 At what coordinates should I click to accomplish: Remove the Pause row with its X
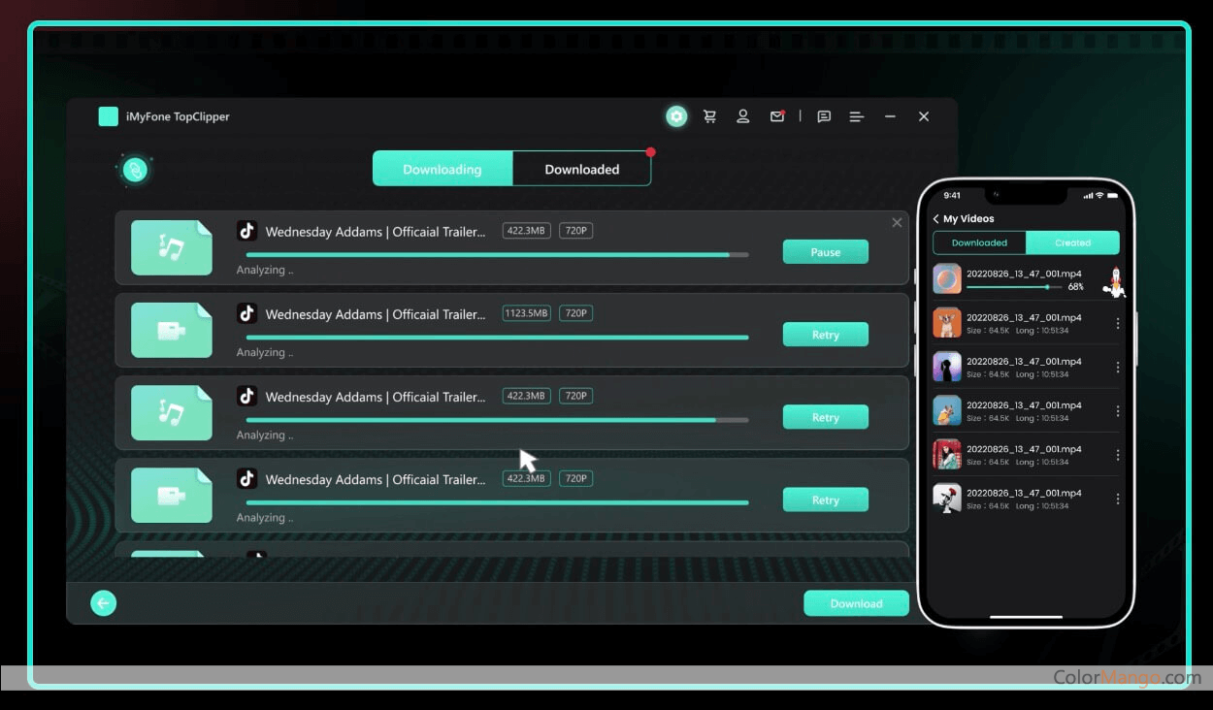[897, 223]
